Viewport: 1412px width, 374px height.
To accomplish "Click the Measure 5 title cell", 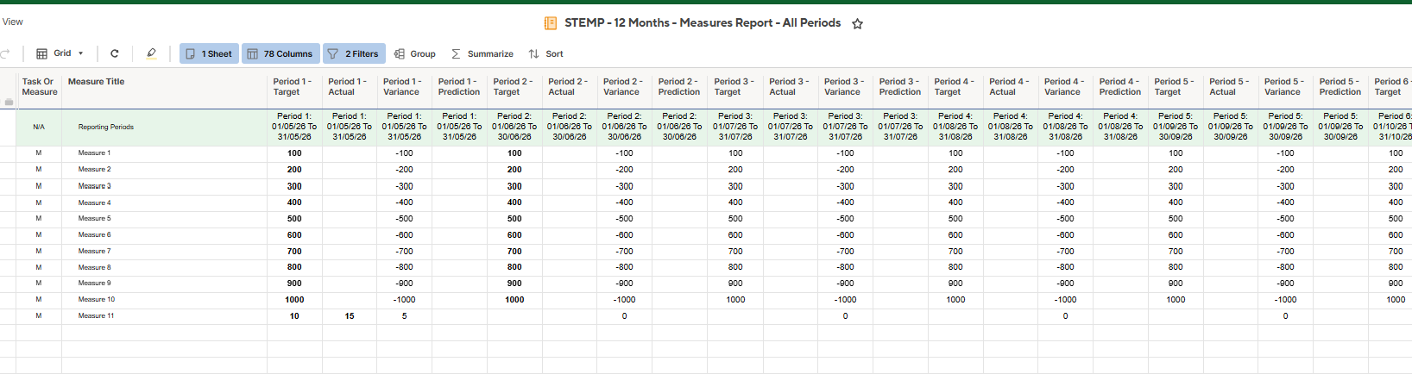I will coord(165,219).
